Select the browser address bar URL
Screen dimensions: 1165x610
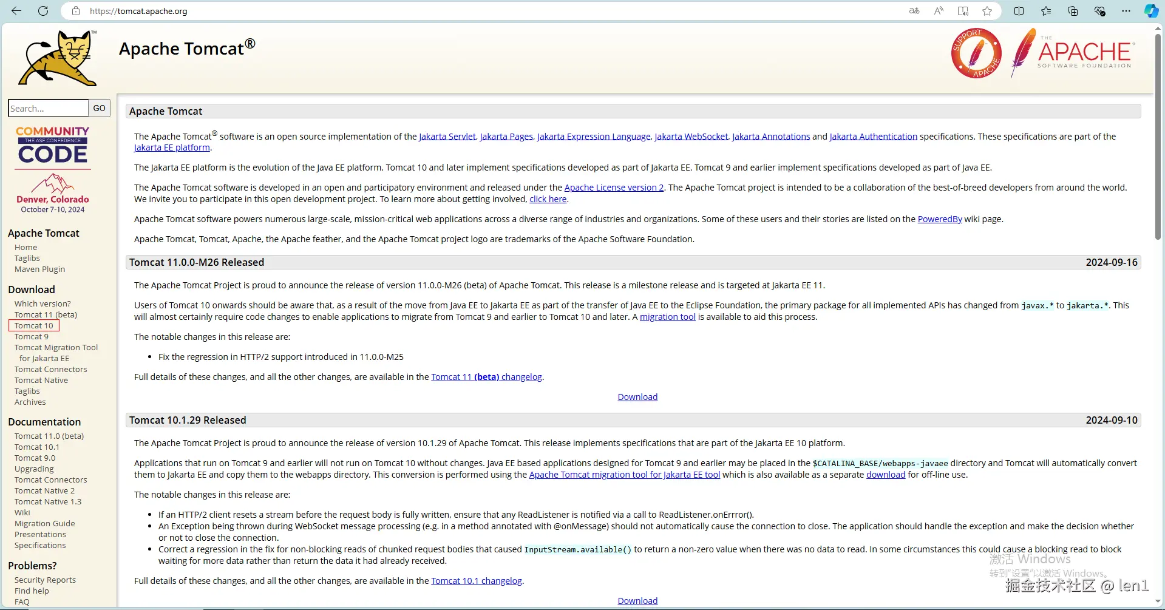(x=138, y=11)
